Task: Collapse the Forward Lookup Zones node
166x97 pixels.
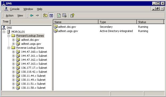Action: point(9,36)
